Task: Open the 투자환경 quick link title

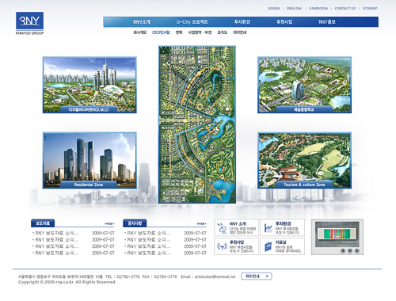Action: pos(283,223)
